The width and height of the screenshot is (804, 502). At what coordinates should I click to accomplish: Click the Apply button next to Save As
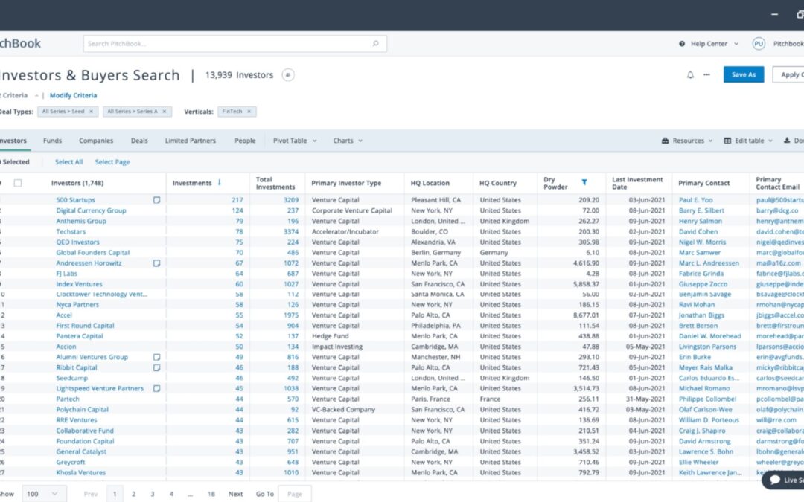click(790, 74)
